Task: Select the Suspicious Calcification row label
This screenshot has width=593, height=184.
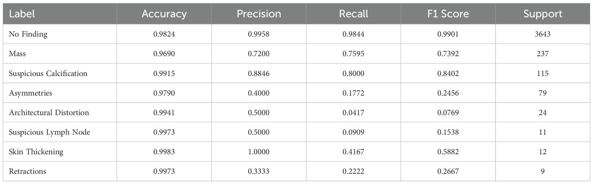Action: pos(48,74)
